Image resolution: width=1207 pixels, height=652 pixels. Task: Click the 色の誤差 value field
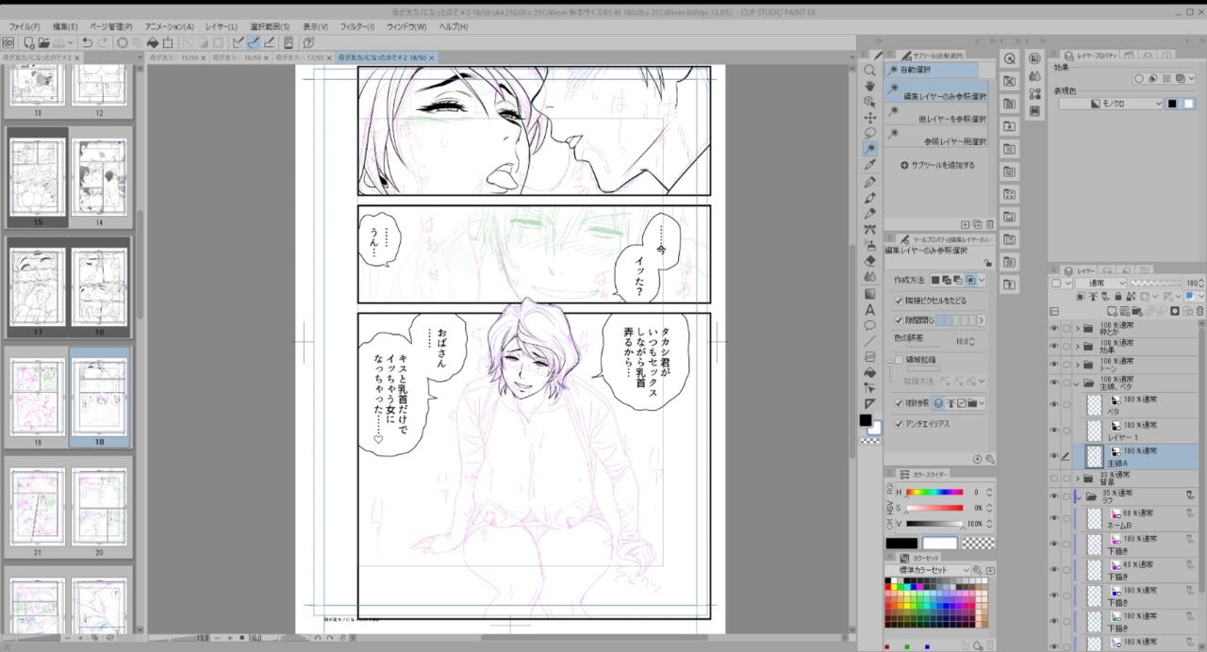(961, 341)
